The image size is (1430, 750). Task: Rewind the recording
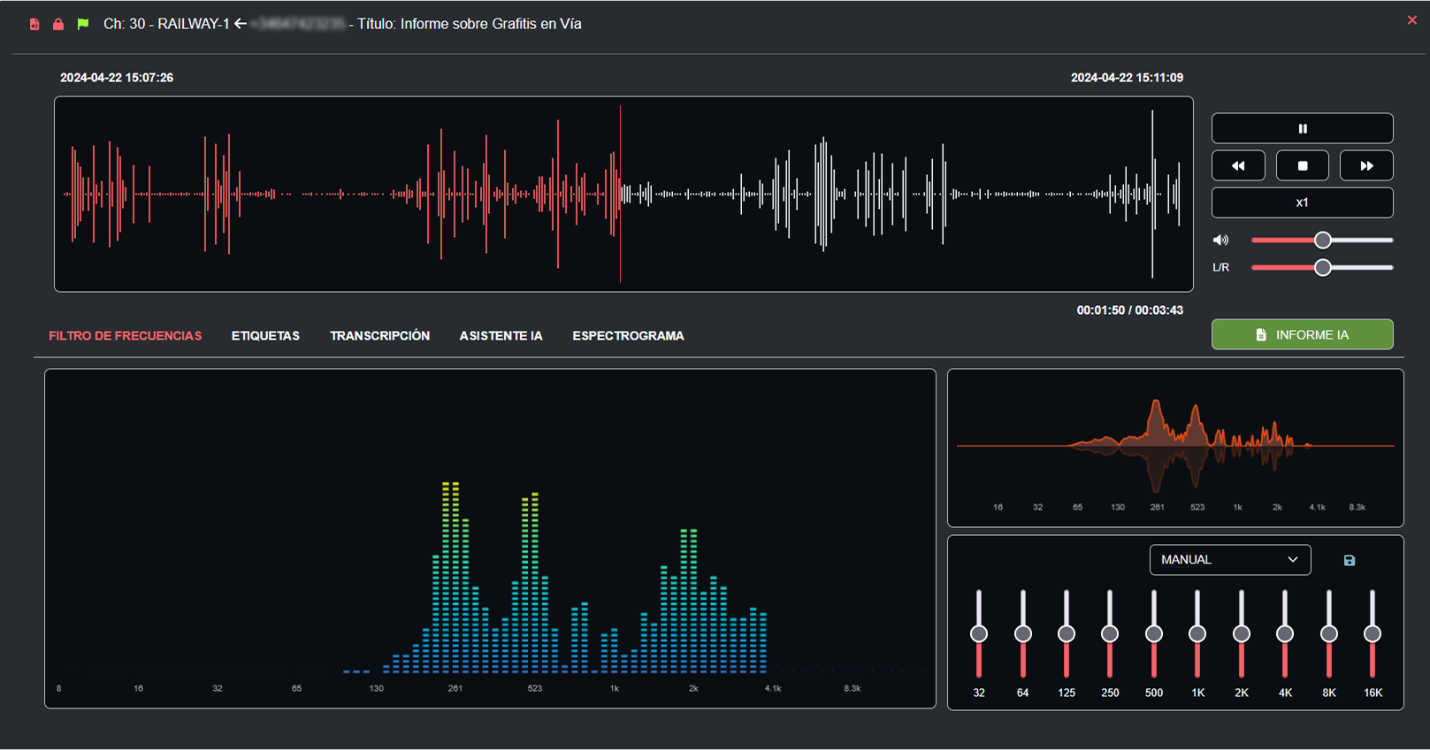click(x=1238, y=165)
